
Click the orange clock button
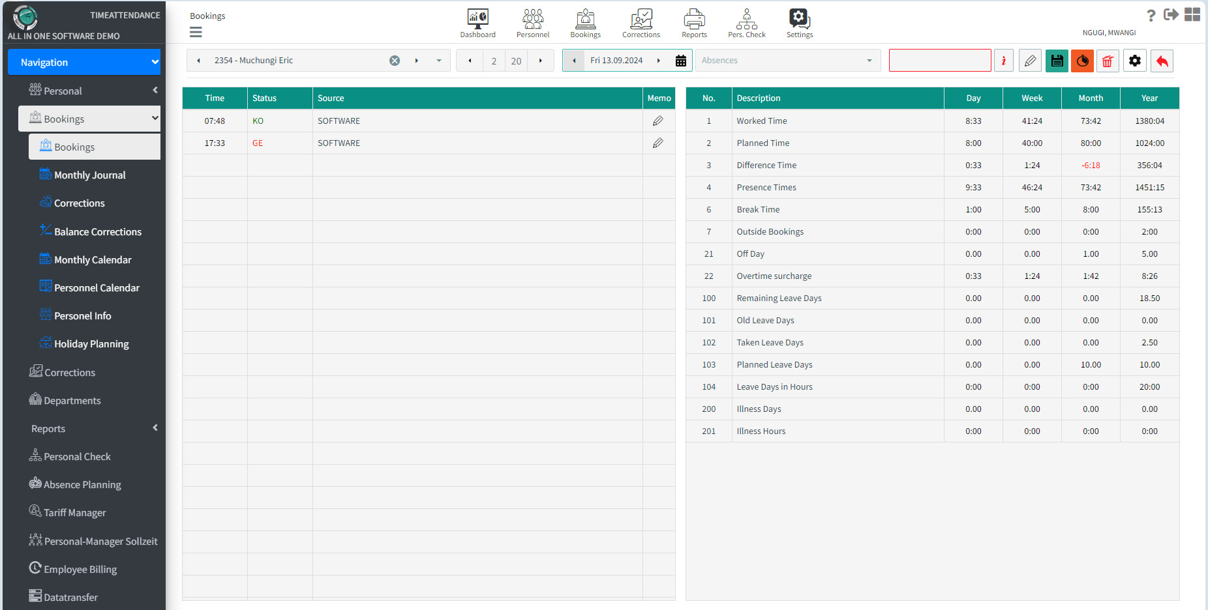pyautogui.click(x=1082, y=61)
